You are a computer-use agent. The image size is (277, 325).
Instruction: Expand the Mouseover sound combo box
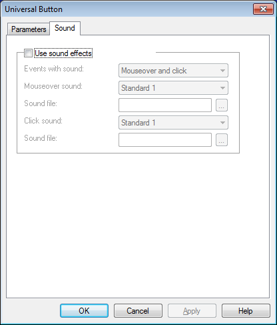point(173,88)
